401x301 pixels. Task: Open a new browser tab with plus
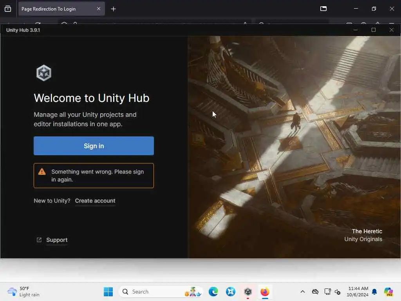(x=113, y=9)
